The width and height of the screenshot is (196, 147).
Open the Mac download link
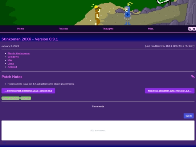10,60
